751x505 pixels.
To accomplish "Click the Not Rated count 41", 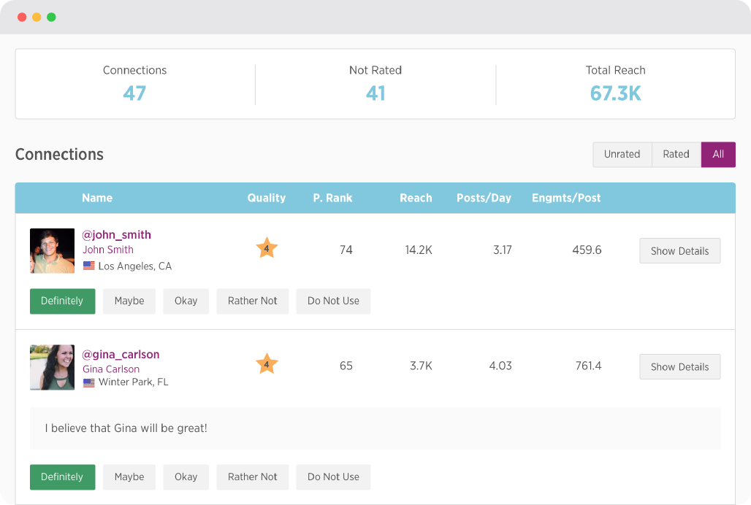I will pos(375,93).
